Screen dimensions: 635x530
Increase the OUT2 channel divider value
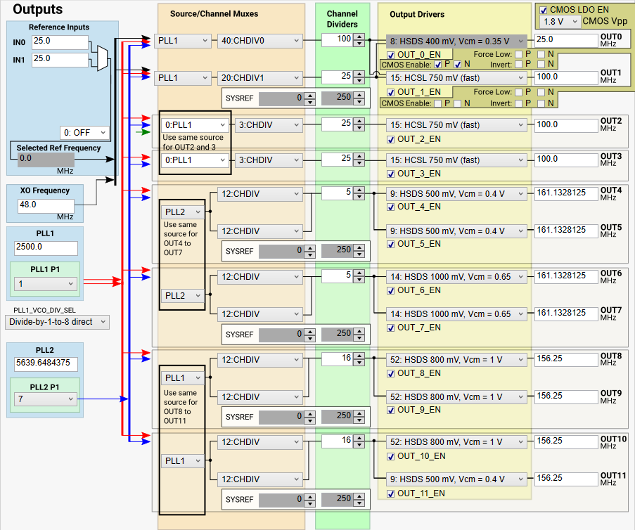(x=359, y=122)
